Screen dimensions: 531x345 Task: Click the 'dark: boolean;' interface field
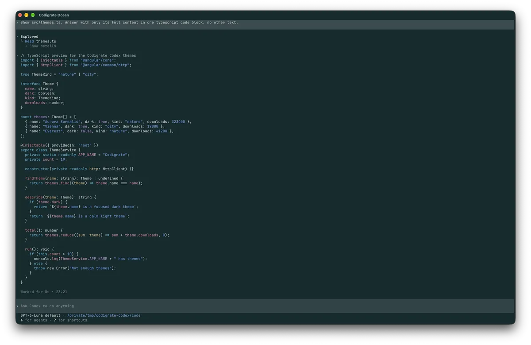pyautogui.click(x=40, y=93)
